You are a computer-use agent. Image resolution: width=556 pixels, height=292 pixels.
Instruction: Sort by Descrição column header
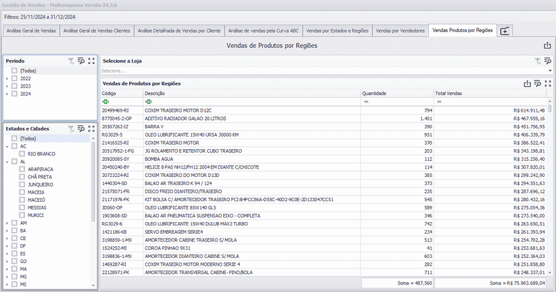pyautogui.click(x=252, y=94)
